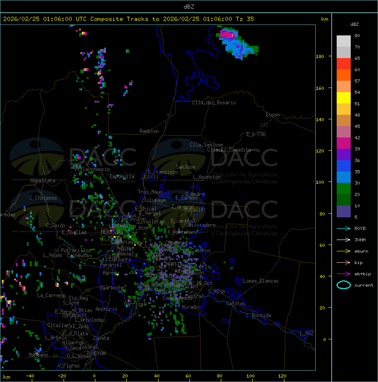Click the 'Ugarteche' map label
This screenshot has width=378, height=382.
112,288
